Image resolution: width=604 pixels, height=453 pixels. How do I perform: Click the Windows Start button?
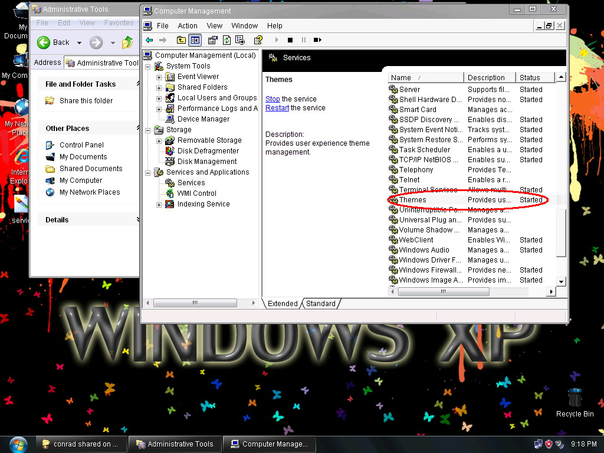point(18,445)
